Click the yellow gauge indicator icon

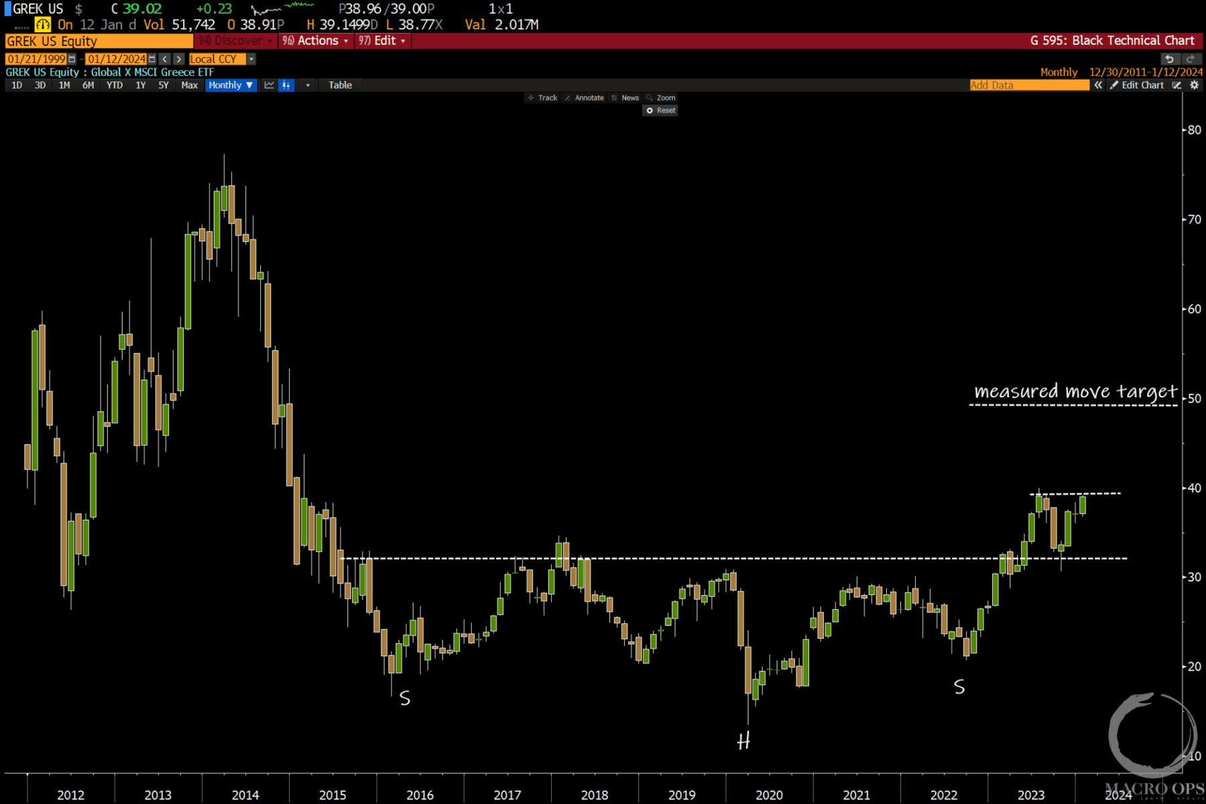[42, 25]
